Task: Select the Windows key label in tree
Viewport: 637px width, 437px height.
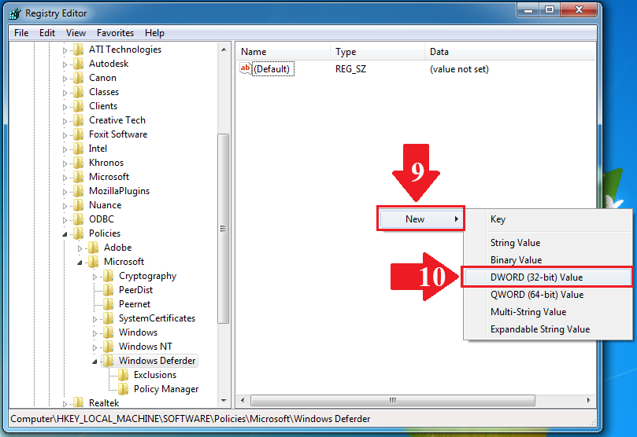Action: (138, 332)
